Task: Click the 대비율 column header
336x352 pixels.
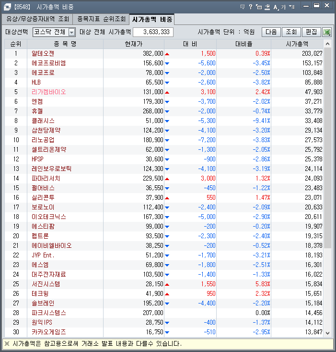Action: point(243,44)
